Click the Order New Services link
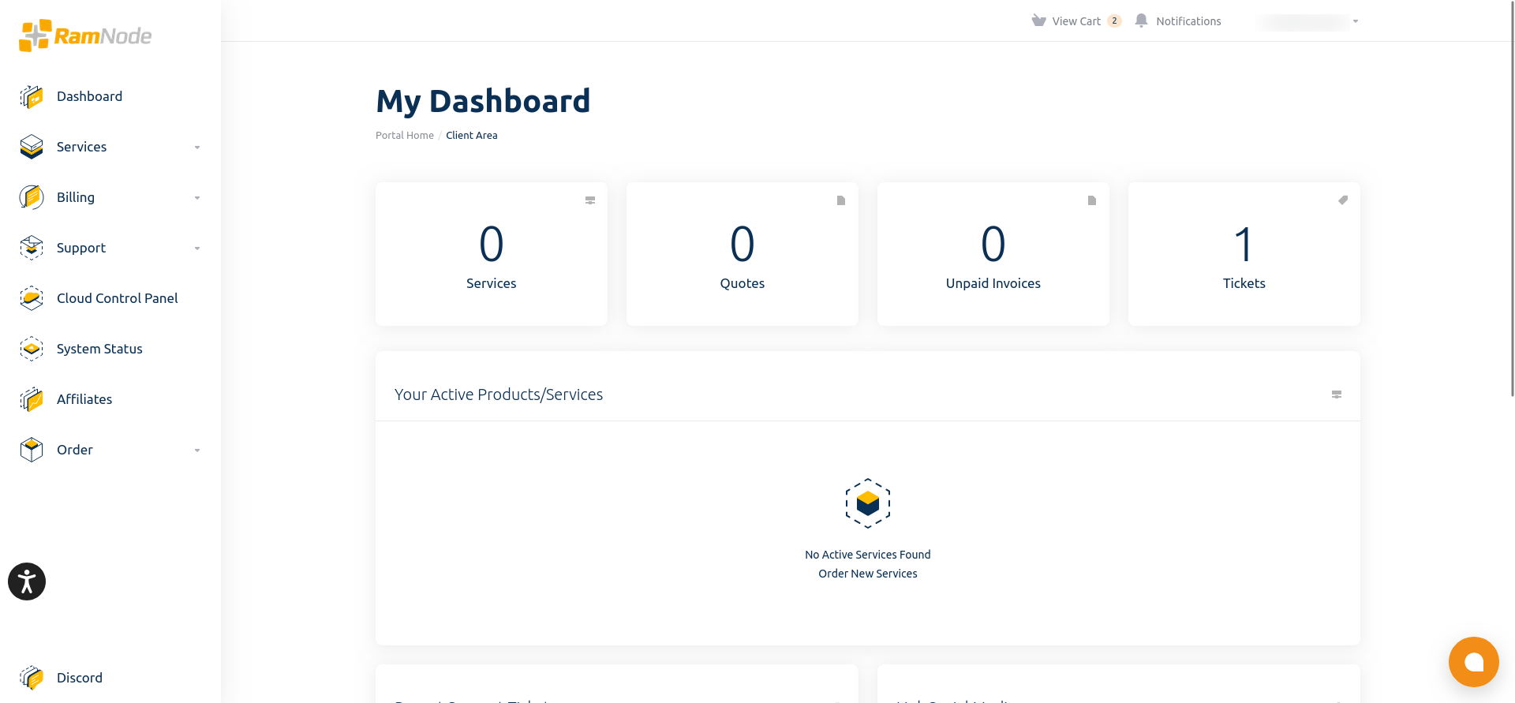 tap(868, 574)
